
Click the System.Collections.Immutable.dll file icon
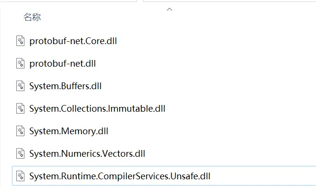[20, 109]
